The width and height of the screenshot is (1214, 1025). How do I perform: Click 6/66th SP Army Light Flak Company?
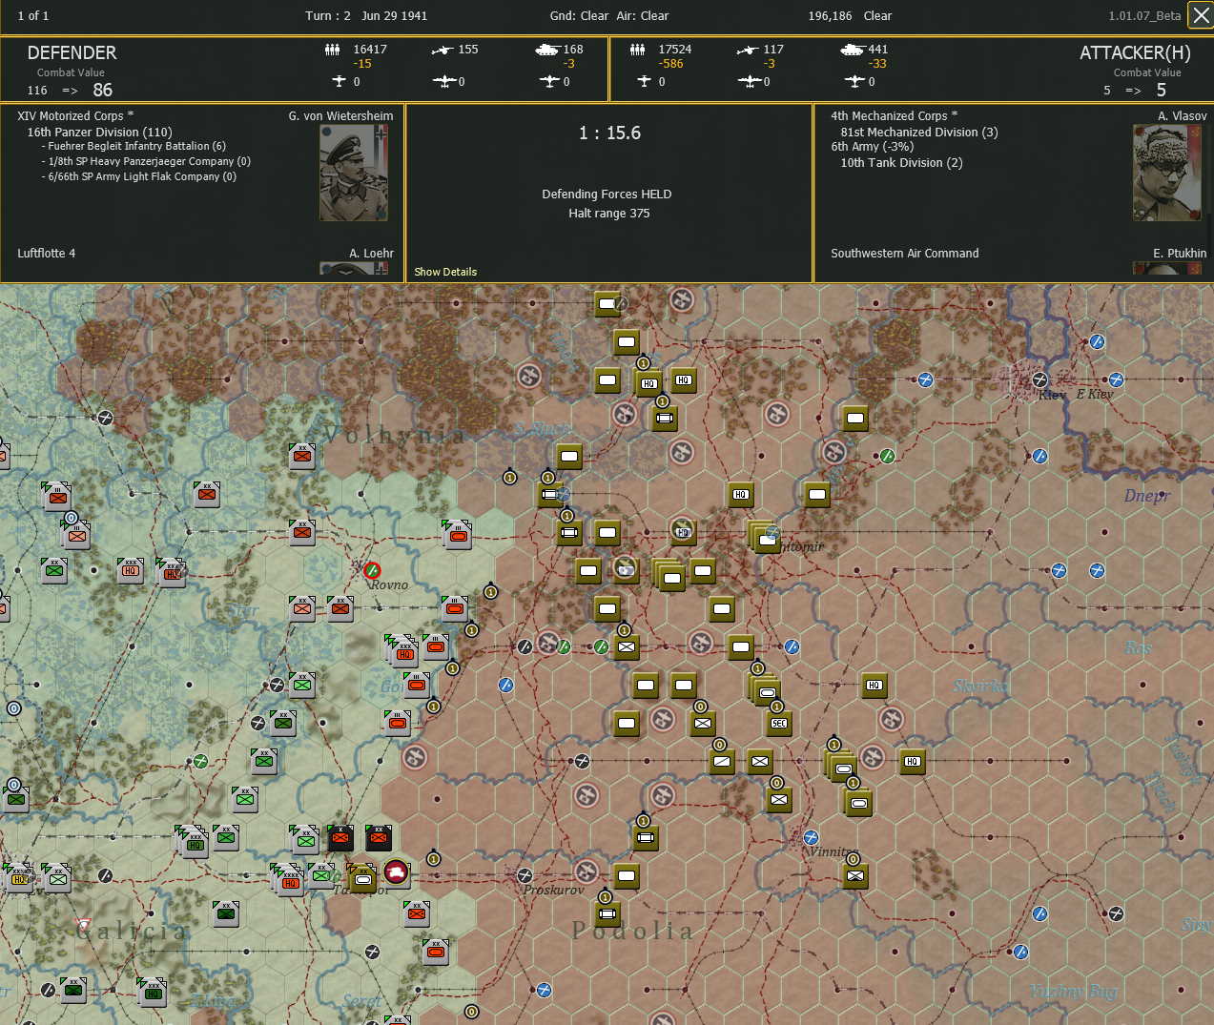pyautogui.click(x=139, y=176)
